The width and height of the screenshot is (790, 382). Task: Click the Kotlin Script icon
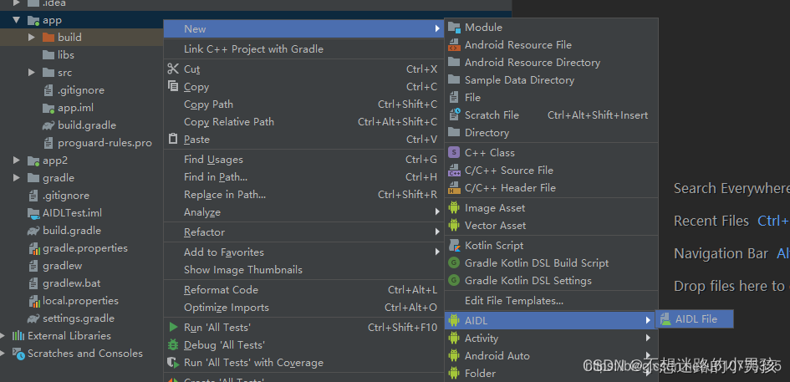(454, 246)
